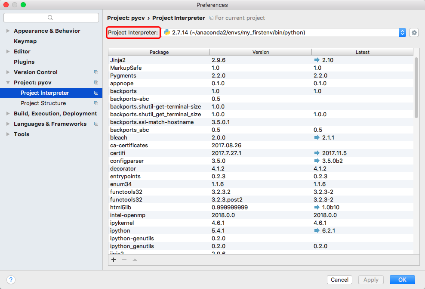
Task: Click the minus icon to uninstall package
Action: point(124,260)
